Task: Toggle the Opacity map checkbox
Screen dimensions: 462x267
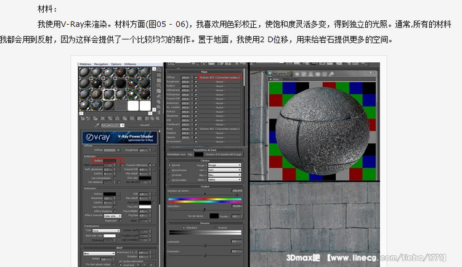Action: click(x=196, y=137)
